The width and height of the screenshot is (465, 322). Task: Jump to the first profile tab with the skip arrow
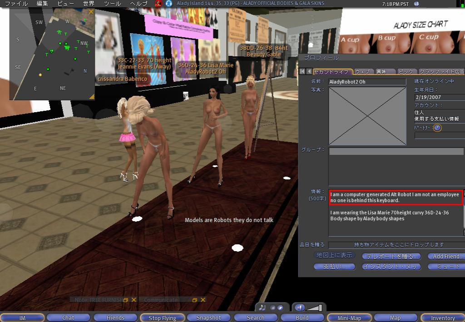(x=302, y=71)
